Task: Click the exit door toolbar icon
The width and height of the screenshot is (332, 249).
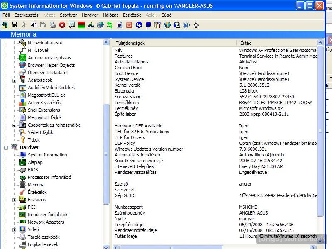Action: (x=5, y=25)
